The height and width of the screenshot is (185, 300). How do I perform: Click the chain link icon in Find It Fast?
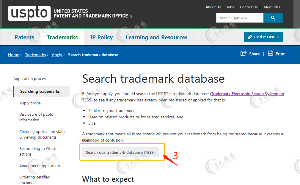(250, 37)
